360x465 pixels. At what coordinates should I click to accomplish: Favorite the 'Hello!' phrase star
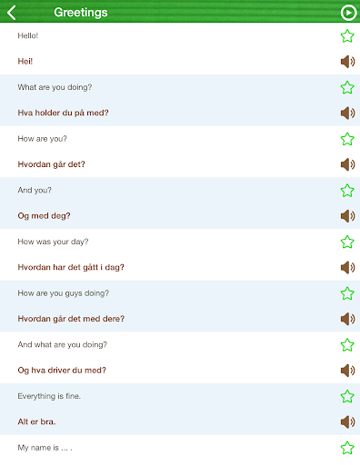click(347, 36)
